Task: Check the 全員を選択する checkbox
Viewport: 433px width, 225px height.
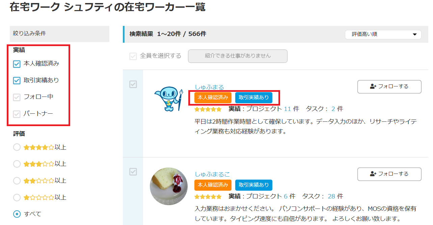Action: [133, 56]
